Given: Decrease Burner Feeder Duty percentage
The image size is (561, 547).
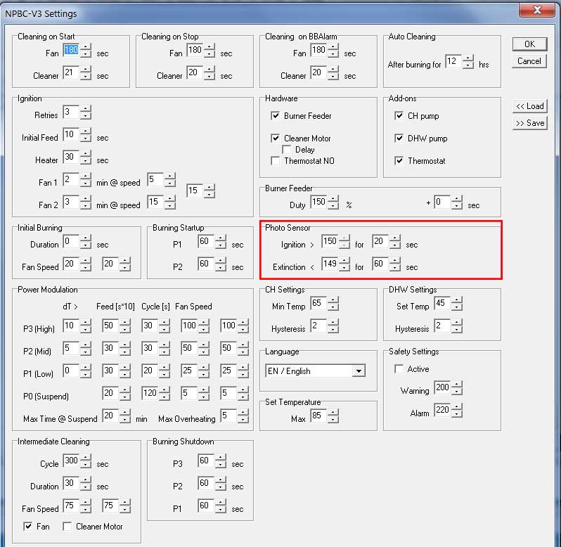Looking at the screenshot, I should (x=333, y=206).
